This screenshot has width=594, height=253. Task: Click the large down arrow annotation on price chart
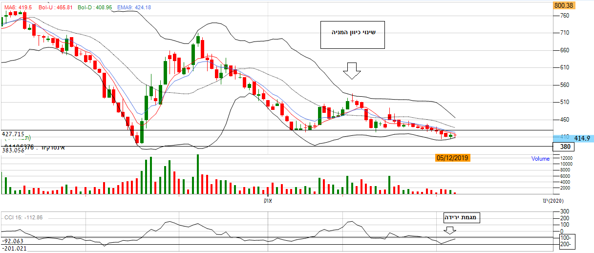[x=352, y=71]
